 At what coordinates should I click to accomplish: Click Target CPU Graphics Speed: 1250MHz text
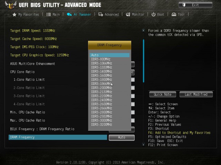point(39,55)
